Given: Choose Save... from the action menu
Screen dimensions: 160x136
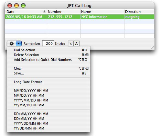Looking at the screenshot, I should (48, 73).
